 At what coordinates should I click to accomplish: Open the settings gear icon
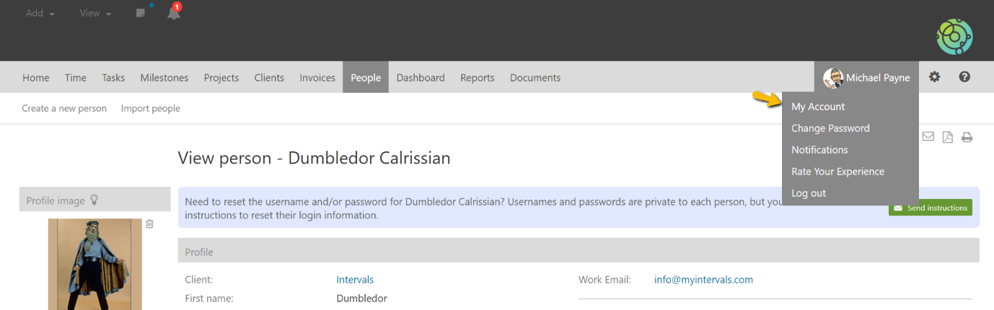point(934,77)
